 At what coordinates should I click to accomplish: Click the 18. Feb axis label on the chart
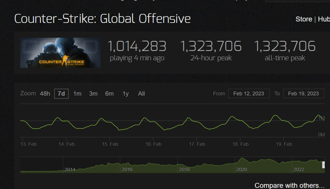(240, 144)
